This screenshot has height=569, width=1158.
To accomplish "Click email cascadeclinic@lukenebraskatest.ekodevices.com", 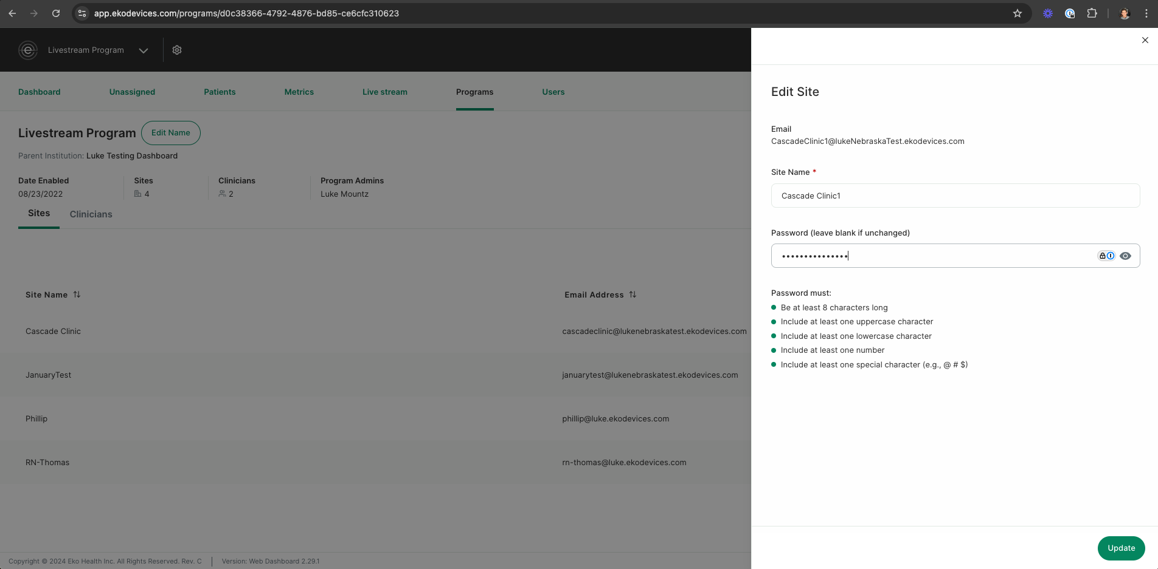I will tap(654, 331).
